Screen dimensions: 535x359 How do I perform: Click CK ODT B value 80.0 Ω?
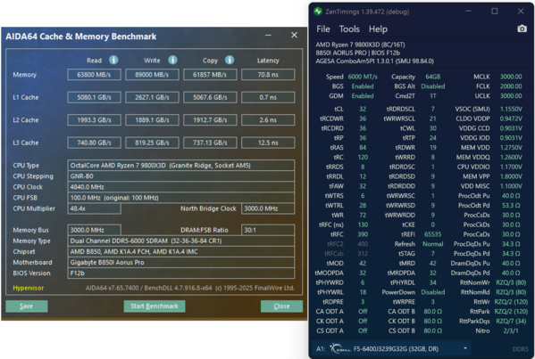[x=433, y=322]
